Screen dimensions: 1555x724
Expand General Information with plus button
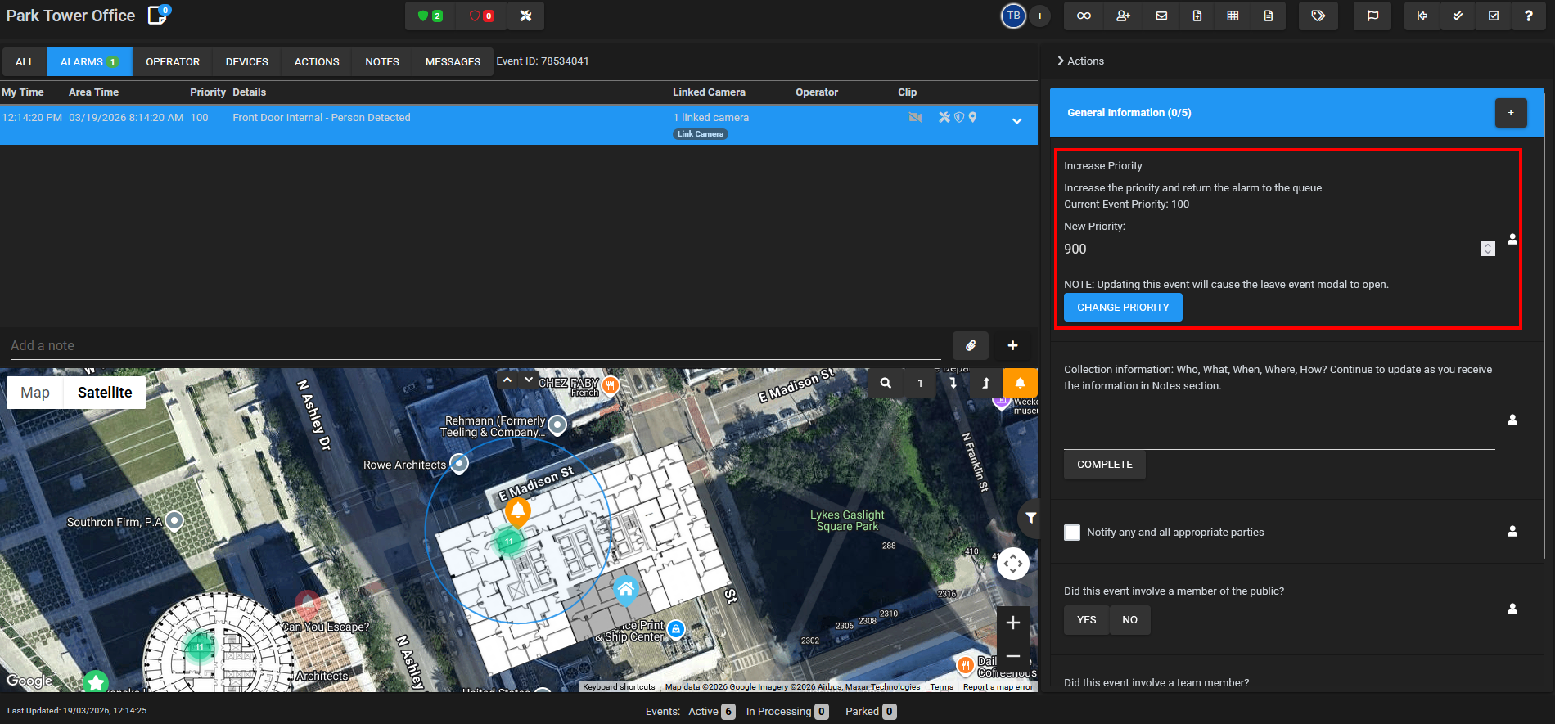pyautogui.click(x=1510, y=113)
